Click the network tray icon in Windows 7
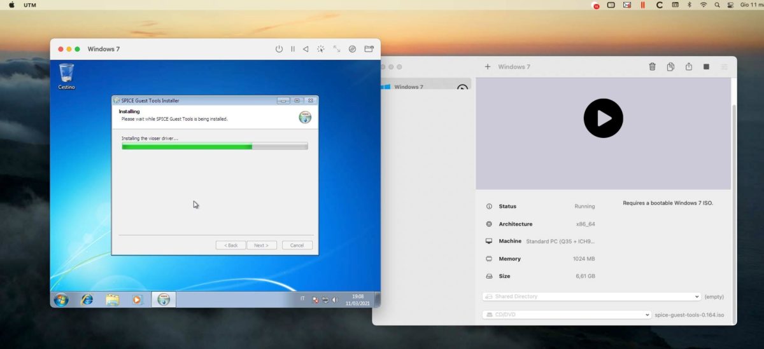The width and height of the screenshot is (764, 349). click(x=325, y=299)
